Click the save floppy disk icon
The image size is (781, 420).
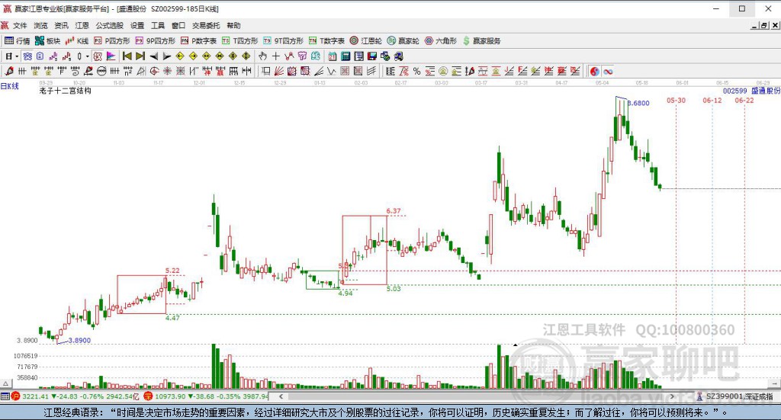click(x=372, y=56)
